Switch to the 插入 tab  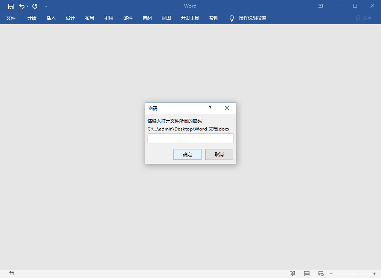point(51,18)
